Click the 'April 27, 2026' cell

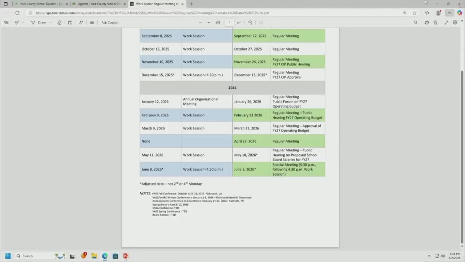(251, 141)
